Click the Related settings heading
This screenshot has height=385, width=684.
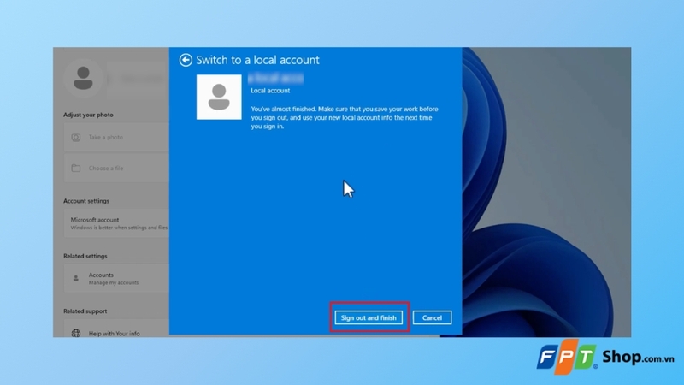(85, 256)
